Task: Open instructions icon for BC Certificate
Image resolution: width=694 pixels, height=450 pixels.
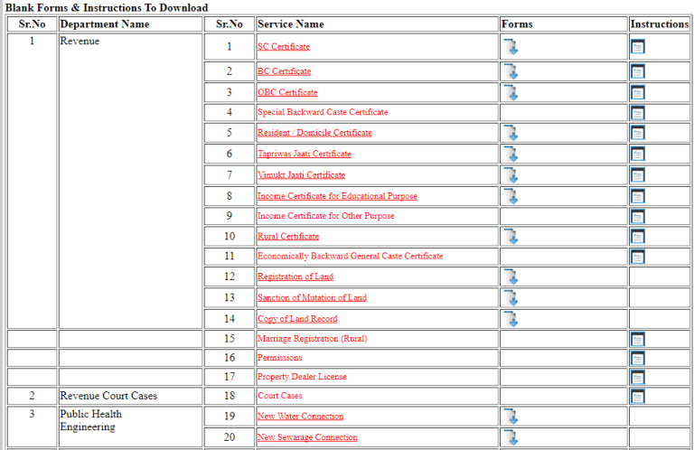Action: pos(638,71)
